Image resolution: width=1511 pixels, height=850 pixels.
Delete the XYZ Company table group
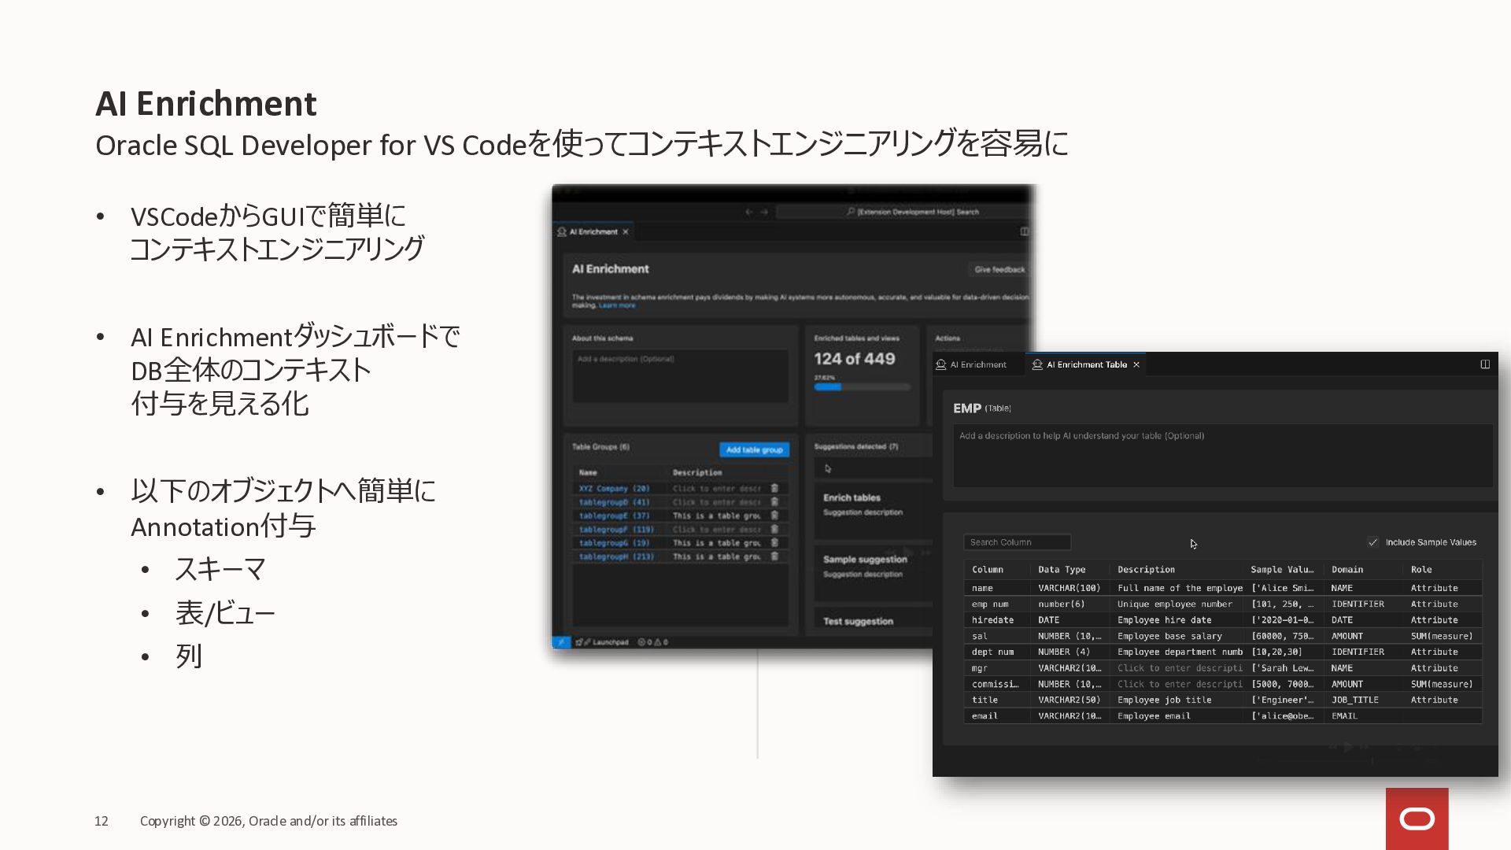coord(774,489)
